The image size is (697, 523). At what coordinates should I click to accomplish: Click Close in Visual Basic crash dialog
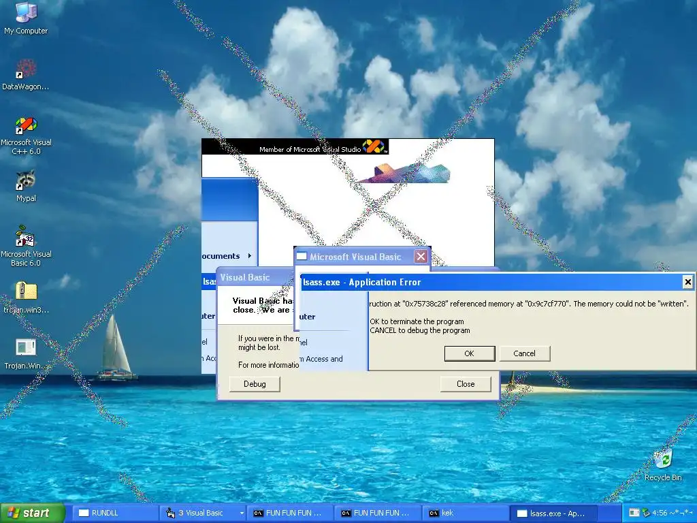click(x=466, y=384)
